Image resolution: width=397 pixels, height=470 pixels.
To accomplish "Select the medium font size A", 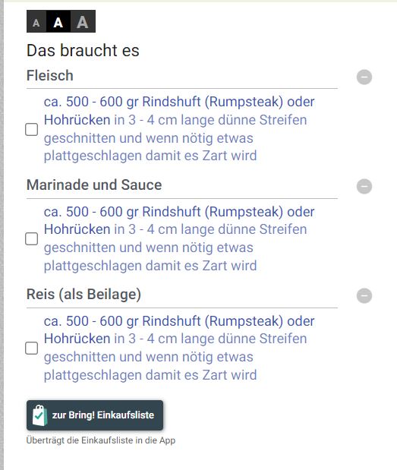I will tap(58, 21).
